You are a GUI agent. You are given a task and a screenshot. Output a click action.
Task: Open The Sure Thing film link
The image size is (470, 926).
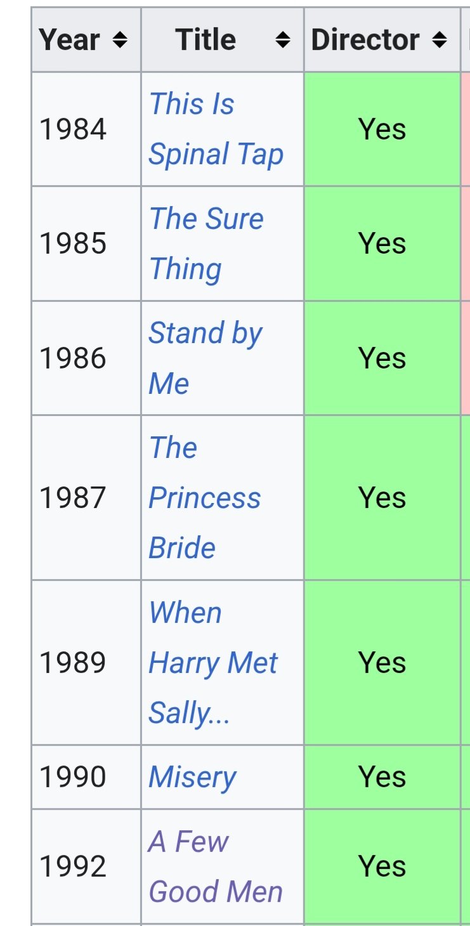click(206, 244)
